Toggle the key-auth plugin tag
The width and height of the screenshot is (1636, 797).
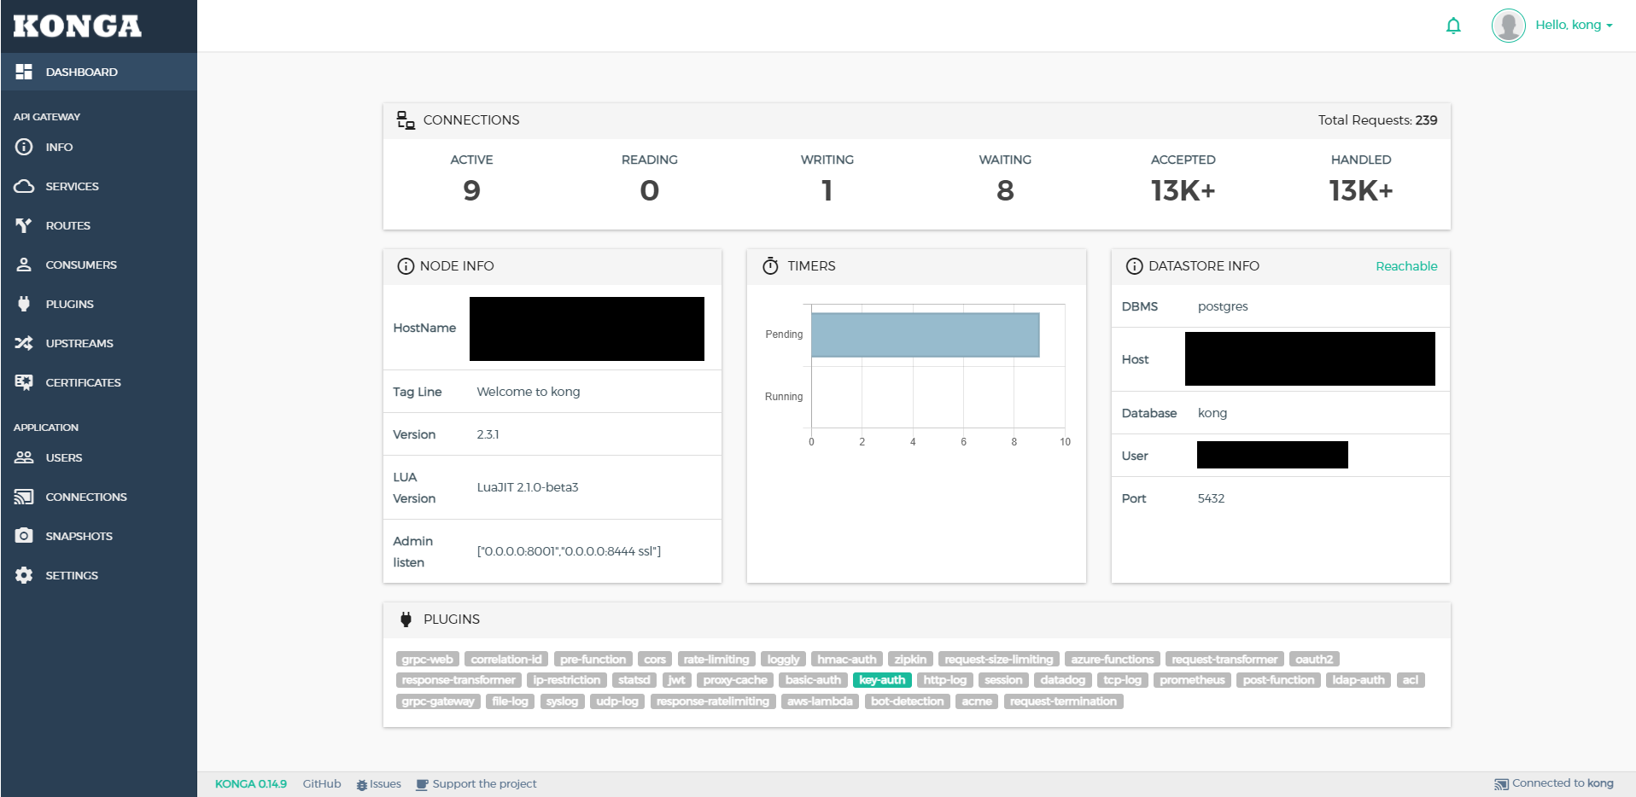882,680
